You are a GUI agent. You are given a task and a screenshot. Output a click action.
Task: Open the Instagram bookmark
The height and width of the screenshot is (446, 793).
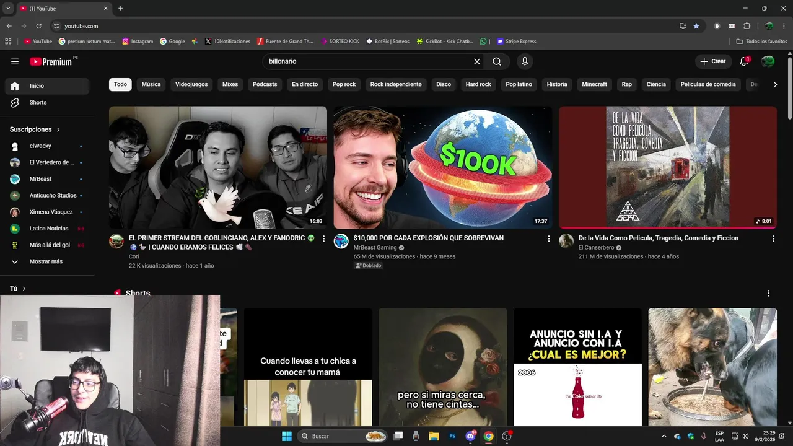[x=138, y=42]
